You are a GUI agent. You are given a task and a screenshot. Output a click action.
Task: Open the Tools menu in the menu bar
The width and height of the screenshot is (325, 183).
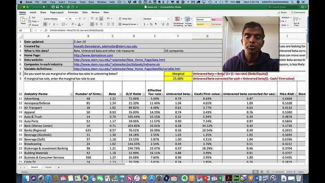(x=82, y=2)
